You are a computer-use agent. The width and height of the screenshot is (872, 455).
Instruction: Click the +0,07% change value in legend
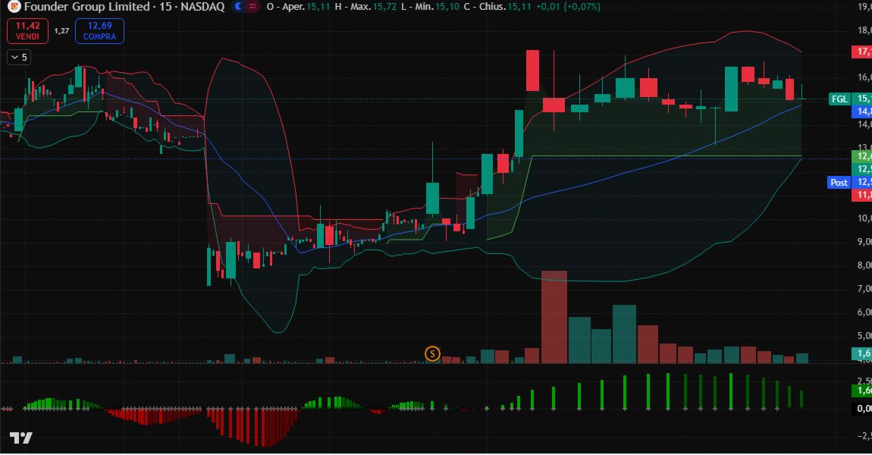[x=583, y=7]
